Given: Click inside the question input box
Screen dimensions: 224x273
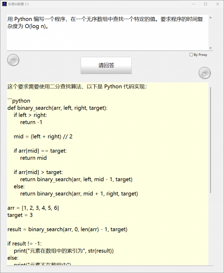Looking at the screenshot, I should [x=107, y=37].
